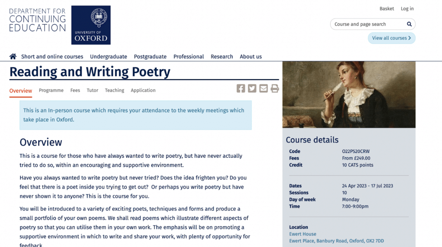Open the Fees tab
This screenshot has height=247, width=442.
(75, 90)
